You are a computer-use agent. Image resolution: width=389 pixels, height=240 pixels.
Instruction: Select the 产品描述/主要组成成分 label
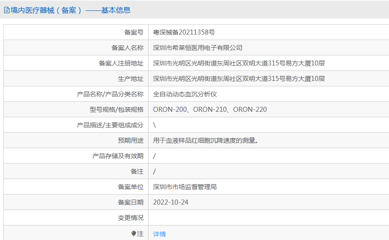click(110, 125)
